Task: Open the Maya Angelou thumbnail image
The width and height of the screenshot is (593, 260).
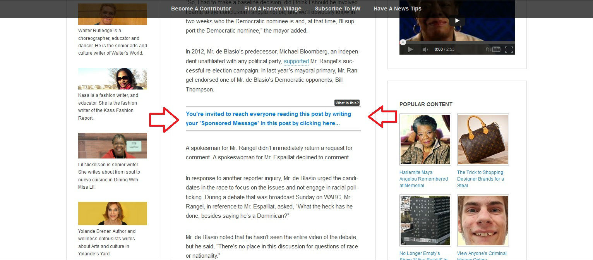Action: 425,139
